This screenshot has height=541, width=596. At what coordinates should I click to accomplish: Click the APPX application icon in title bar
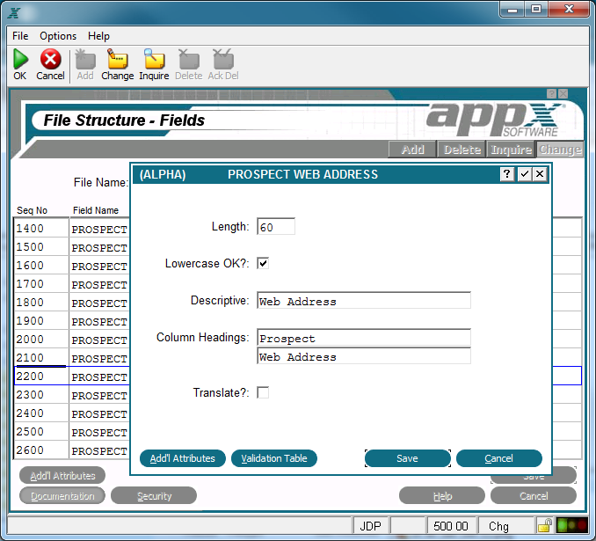14,13
